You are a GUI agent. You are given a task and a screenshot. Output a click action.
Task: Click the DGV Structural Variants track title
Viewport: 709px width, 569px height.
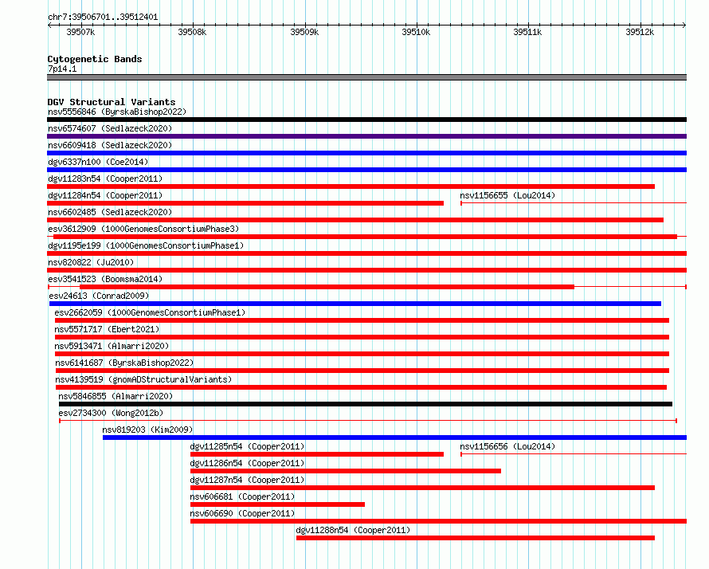[x=112, y=102]
